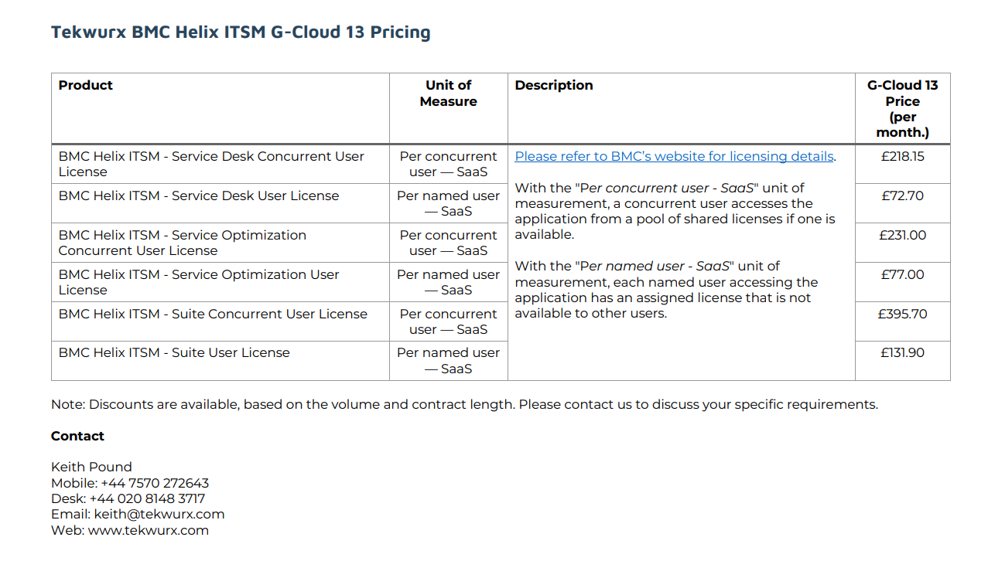This screenshot has height=561, width=988.
Task: Click the G-Cloud 13 Price column header
Action: coord(902,108)
